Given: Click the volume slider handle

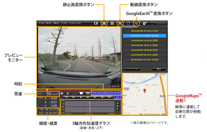Looking at the screenshot, I should (x=68, y=94).
